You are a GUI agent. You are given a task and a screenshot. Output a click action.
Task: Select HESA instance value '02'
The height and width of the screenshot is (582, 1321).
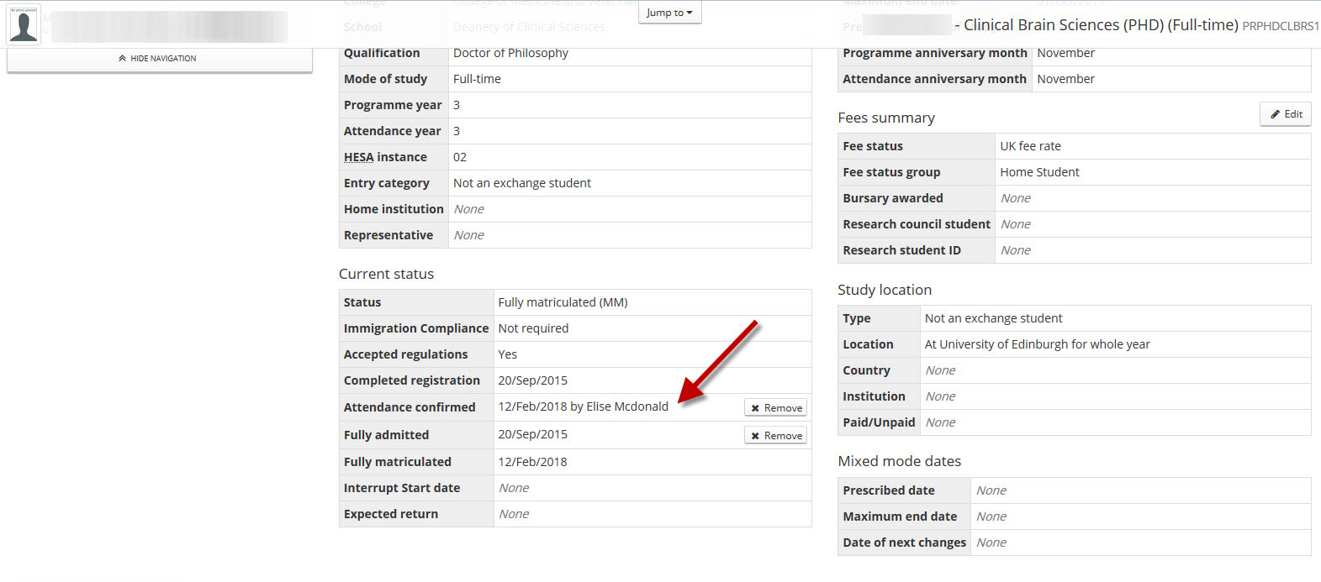point(460,157)
